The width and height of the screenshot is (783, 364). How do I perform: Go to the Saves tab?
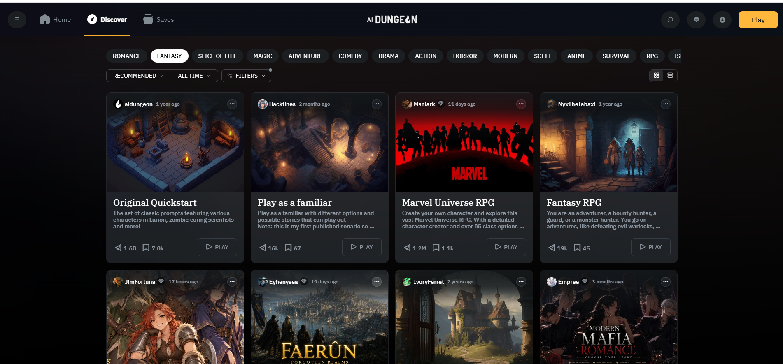click(x=158, y=19)
